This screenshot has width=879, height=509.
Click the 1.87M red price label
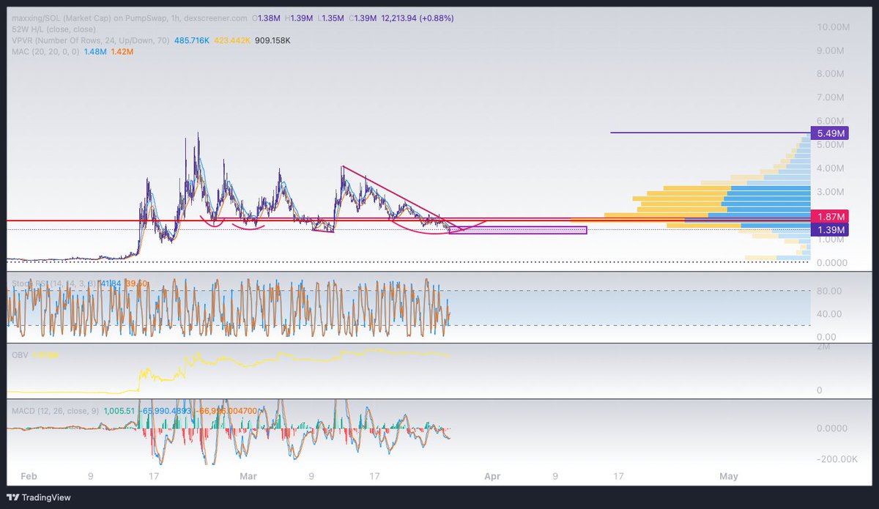830,217
